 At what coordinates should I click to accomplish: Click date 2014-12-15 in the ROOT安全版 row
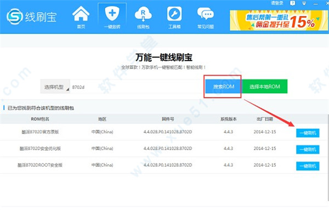click(x=265, y=165)
